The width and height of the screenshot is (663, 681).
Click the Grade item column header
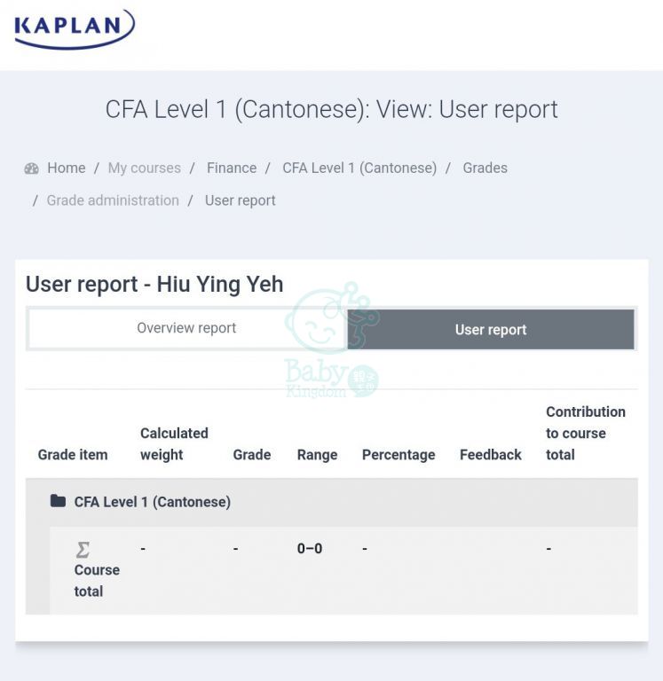(x=73, y=455)
